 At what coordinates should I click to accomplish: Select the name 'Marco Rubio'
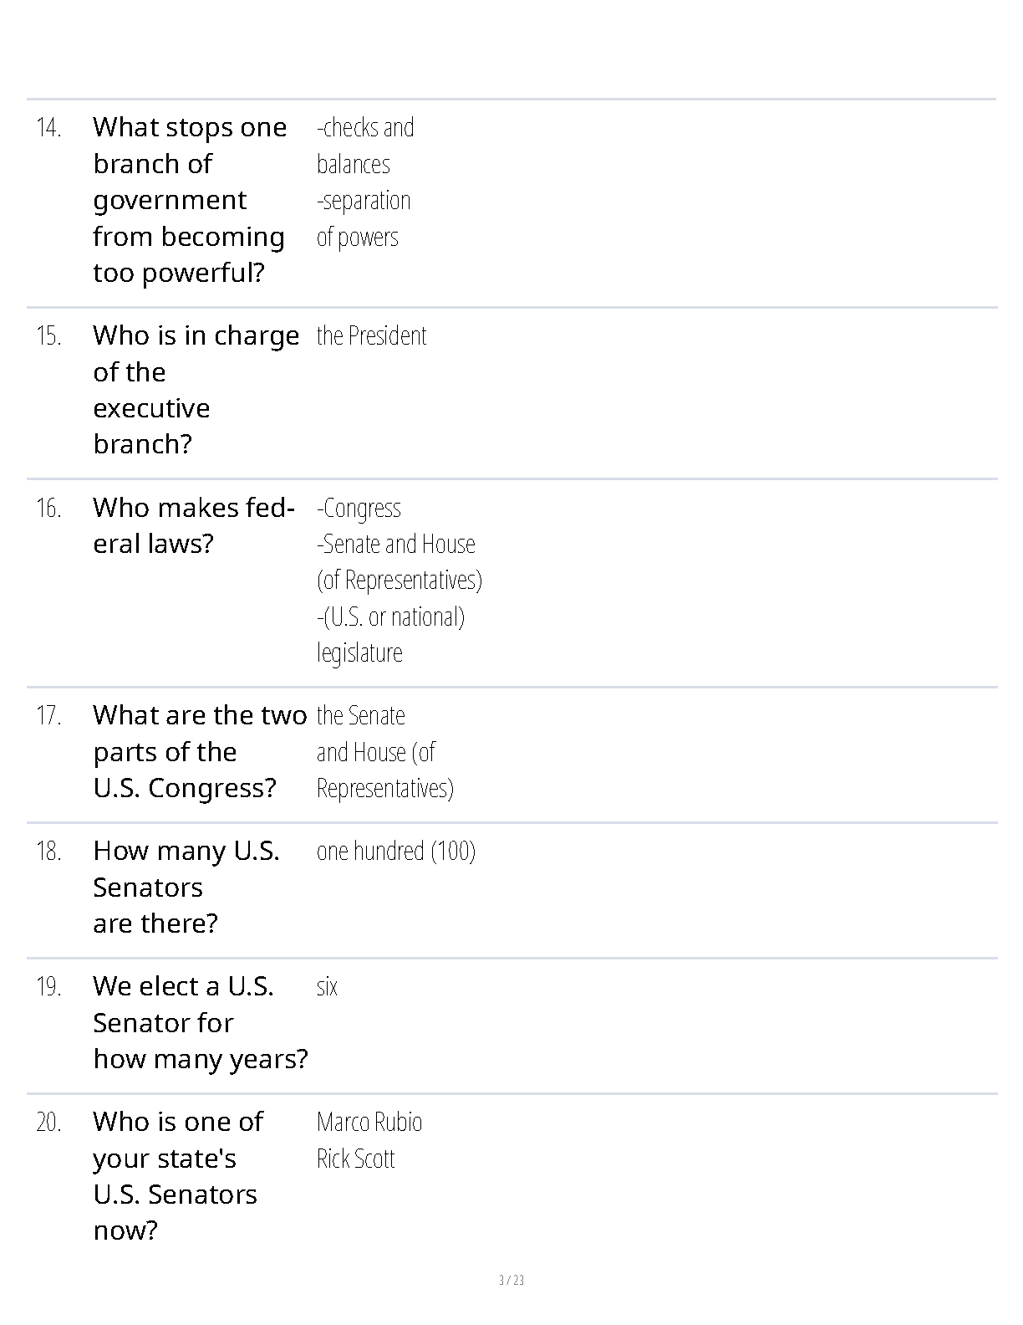(x=369, y=1122)
